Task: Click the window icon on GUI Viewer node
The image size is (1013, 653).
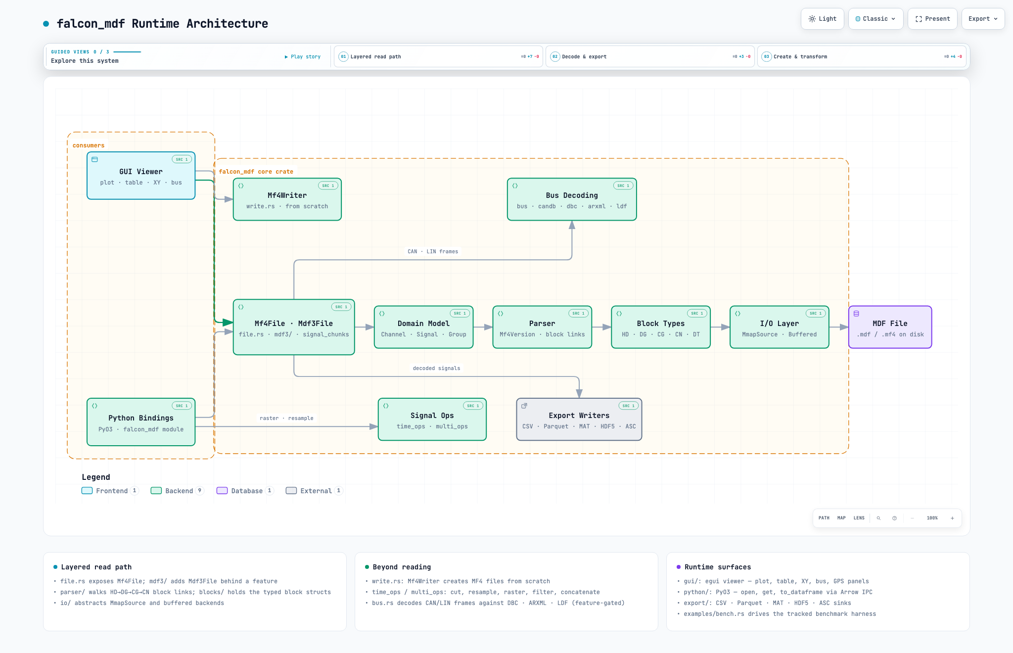Action: click(94, 159)
